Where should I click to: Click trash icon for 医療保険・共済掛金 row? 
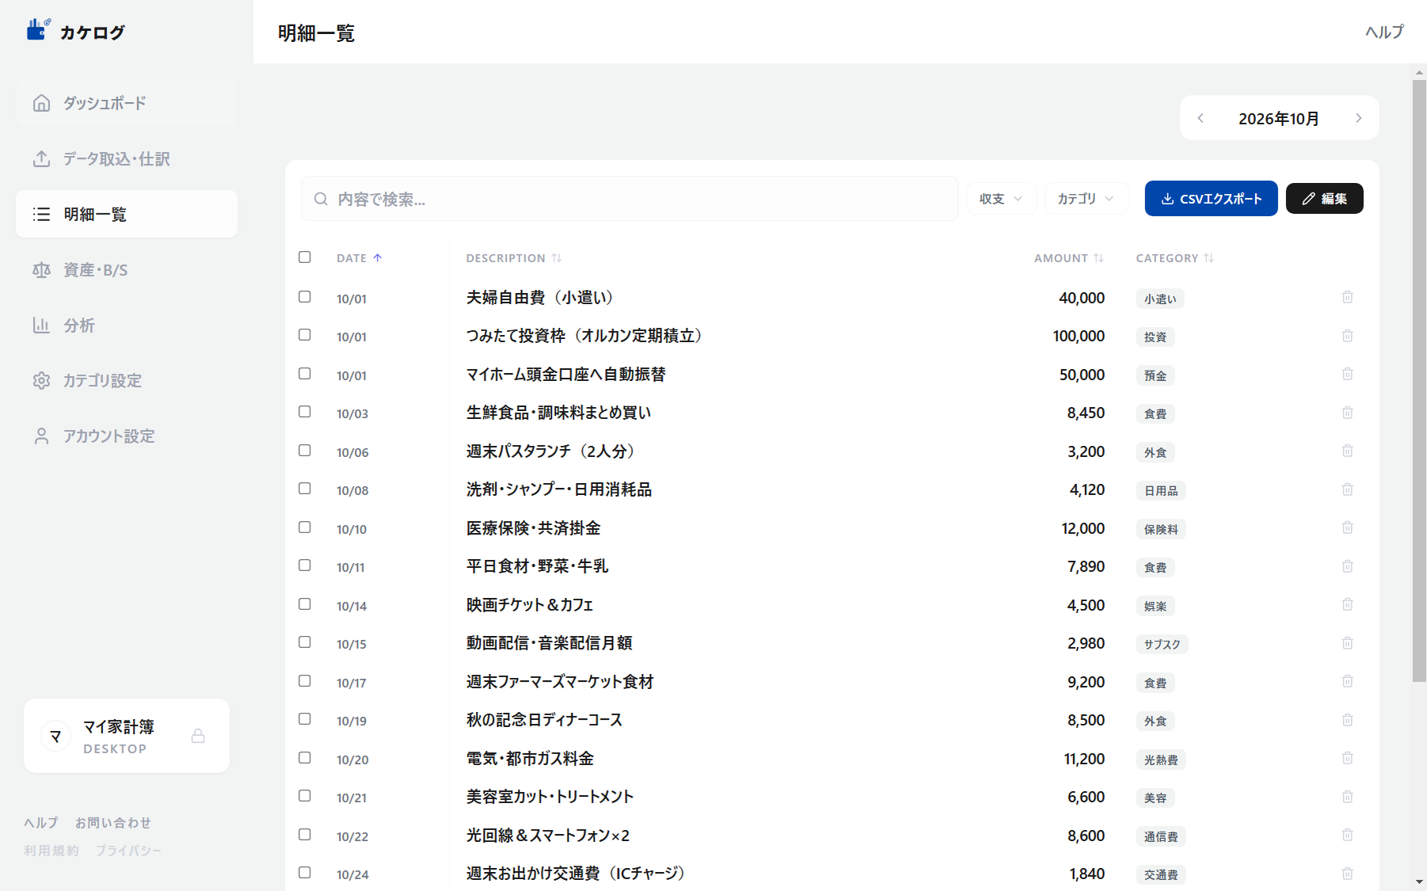1347,527
